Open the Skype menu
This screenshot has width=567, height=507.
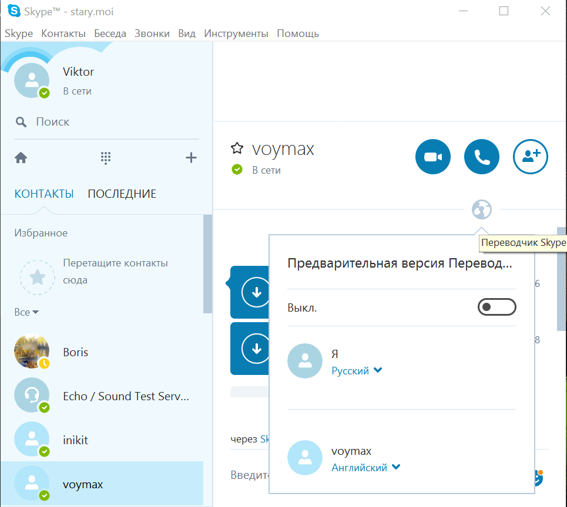point(19,33)
